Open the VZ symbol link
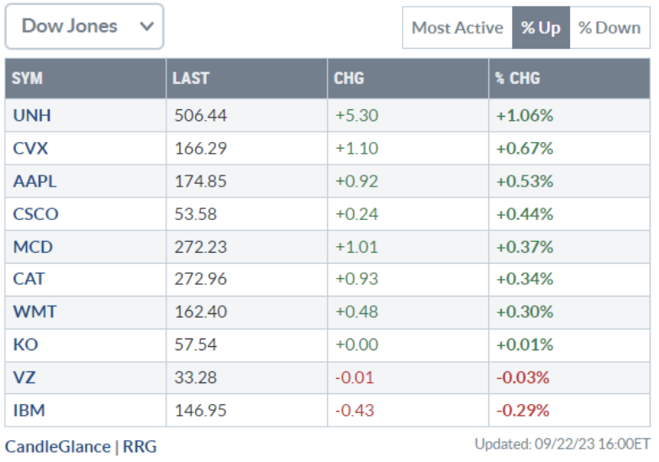This screenshot has width=659, height=462. [24, 377]
